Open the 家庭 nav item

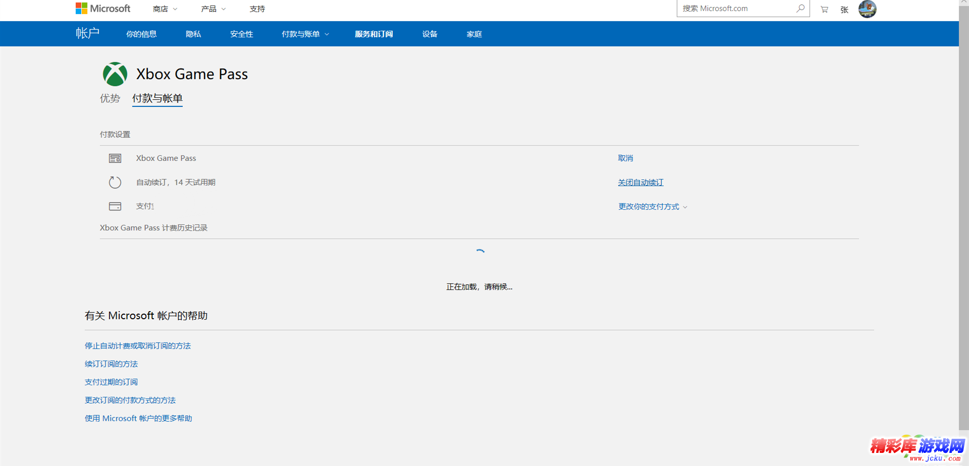(474, 34)
